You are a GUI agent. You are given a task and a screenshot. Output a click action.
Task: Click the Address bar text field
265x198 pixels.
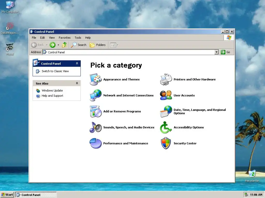pyautogui.click(x=128, y=52)
